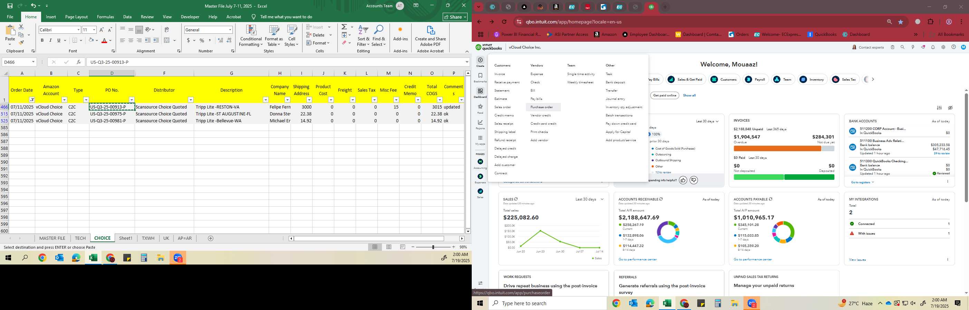Open QuickBooks settings gear icon
The height and width of the screenshot is (310, 969).
tap(943, 47)
